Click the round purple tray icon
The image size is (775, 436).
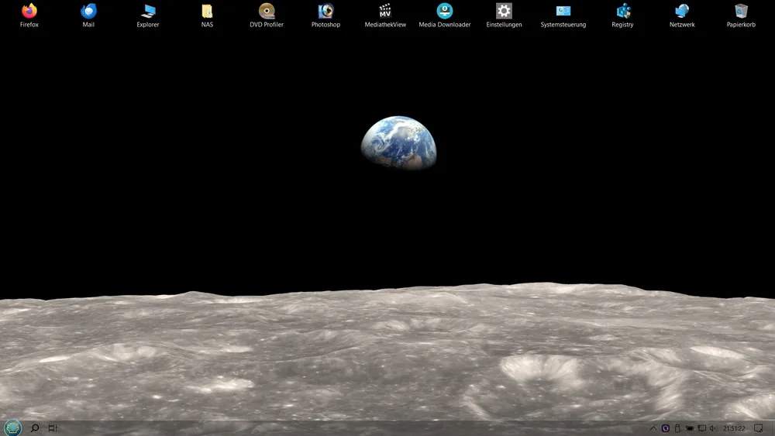pyautogui.click(x=665, y=428)
